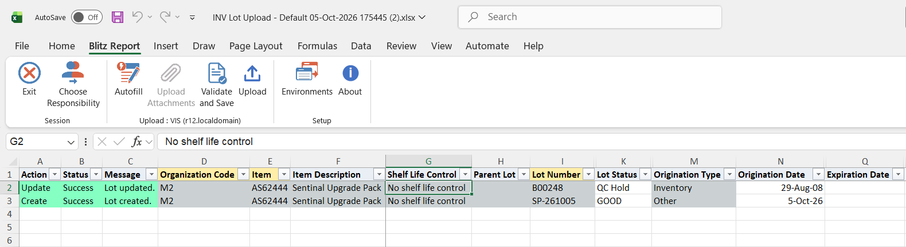The height and width of the screenshot is (247, 906).
Task: Switch to the Insert tab
Action: click(x=166, y=46)
